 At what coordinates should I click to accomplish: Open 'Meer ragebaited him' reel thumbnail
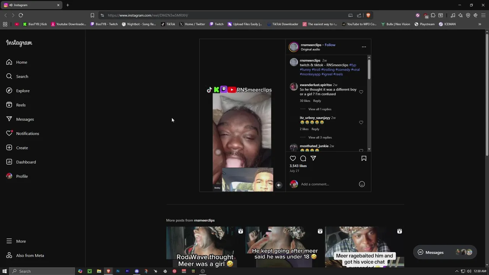click(364, 247)
